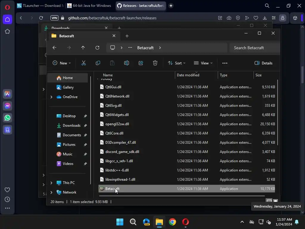Screen dimensions: 305x229
Task: Expand the This PC tree node
Action: tap(51, 183)
